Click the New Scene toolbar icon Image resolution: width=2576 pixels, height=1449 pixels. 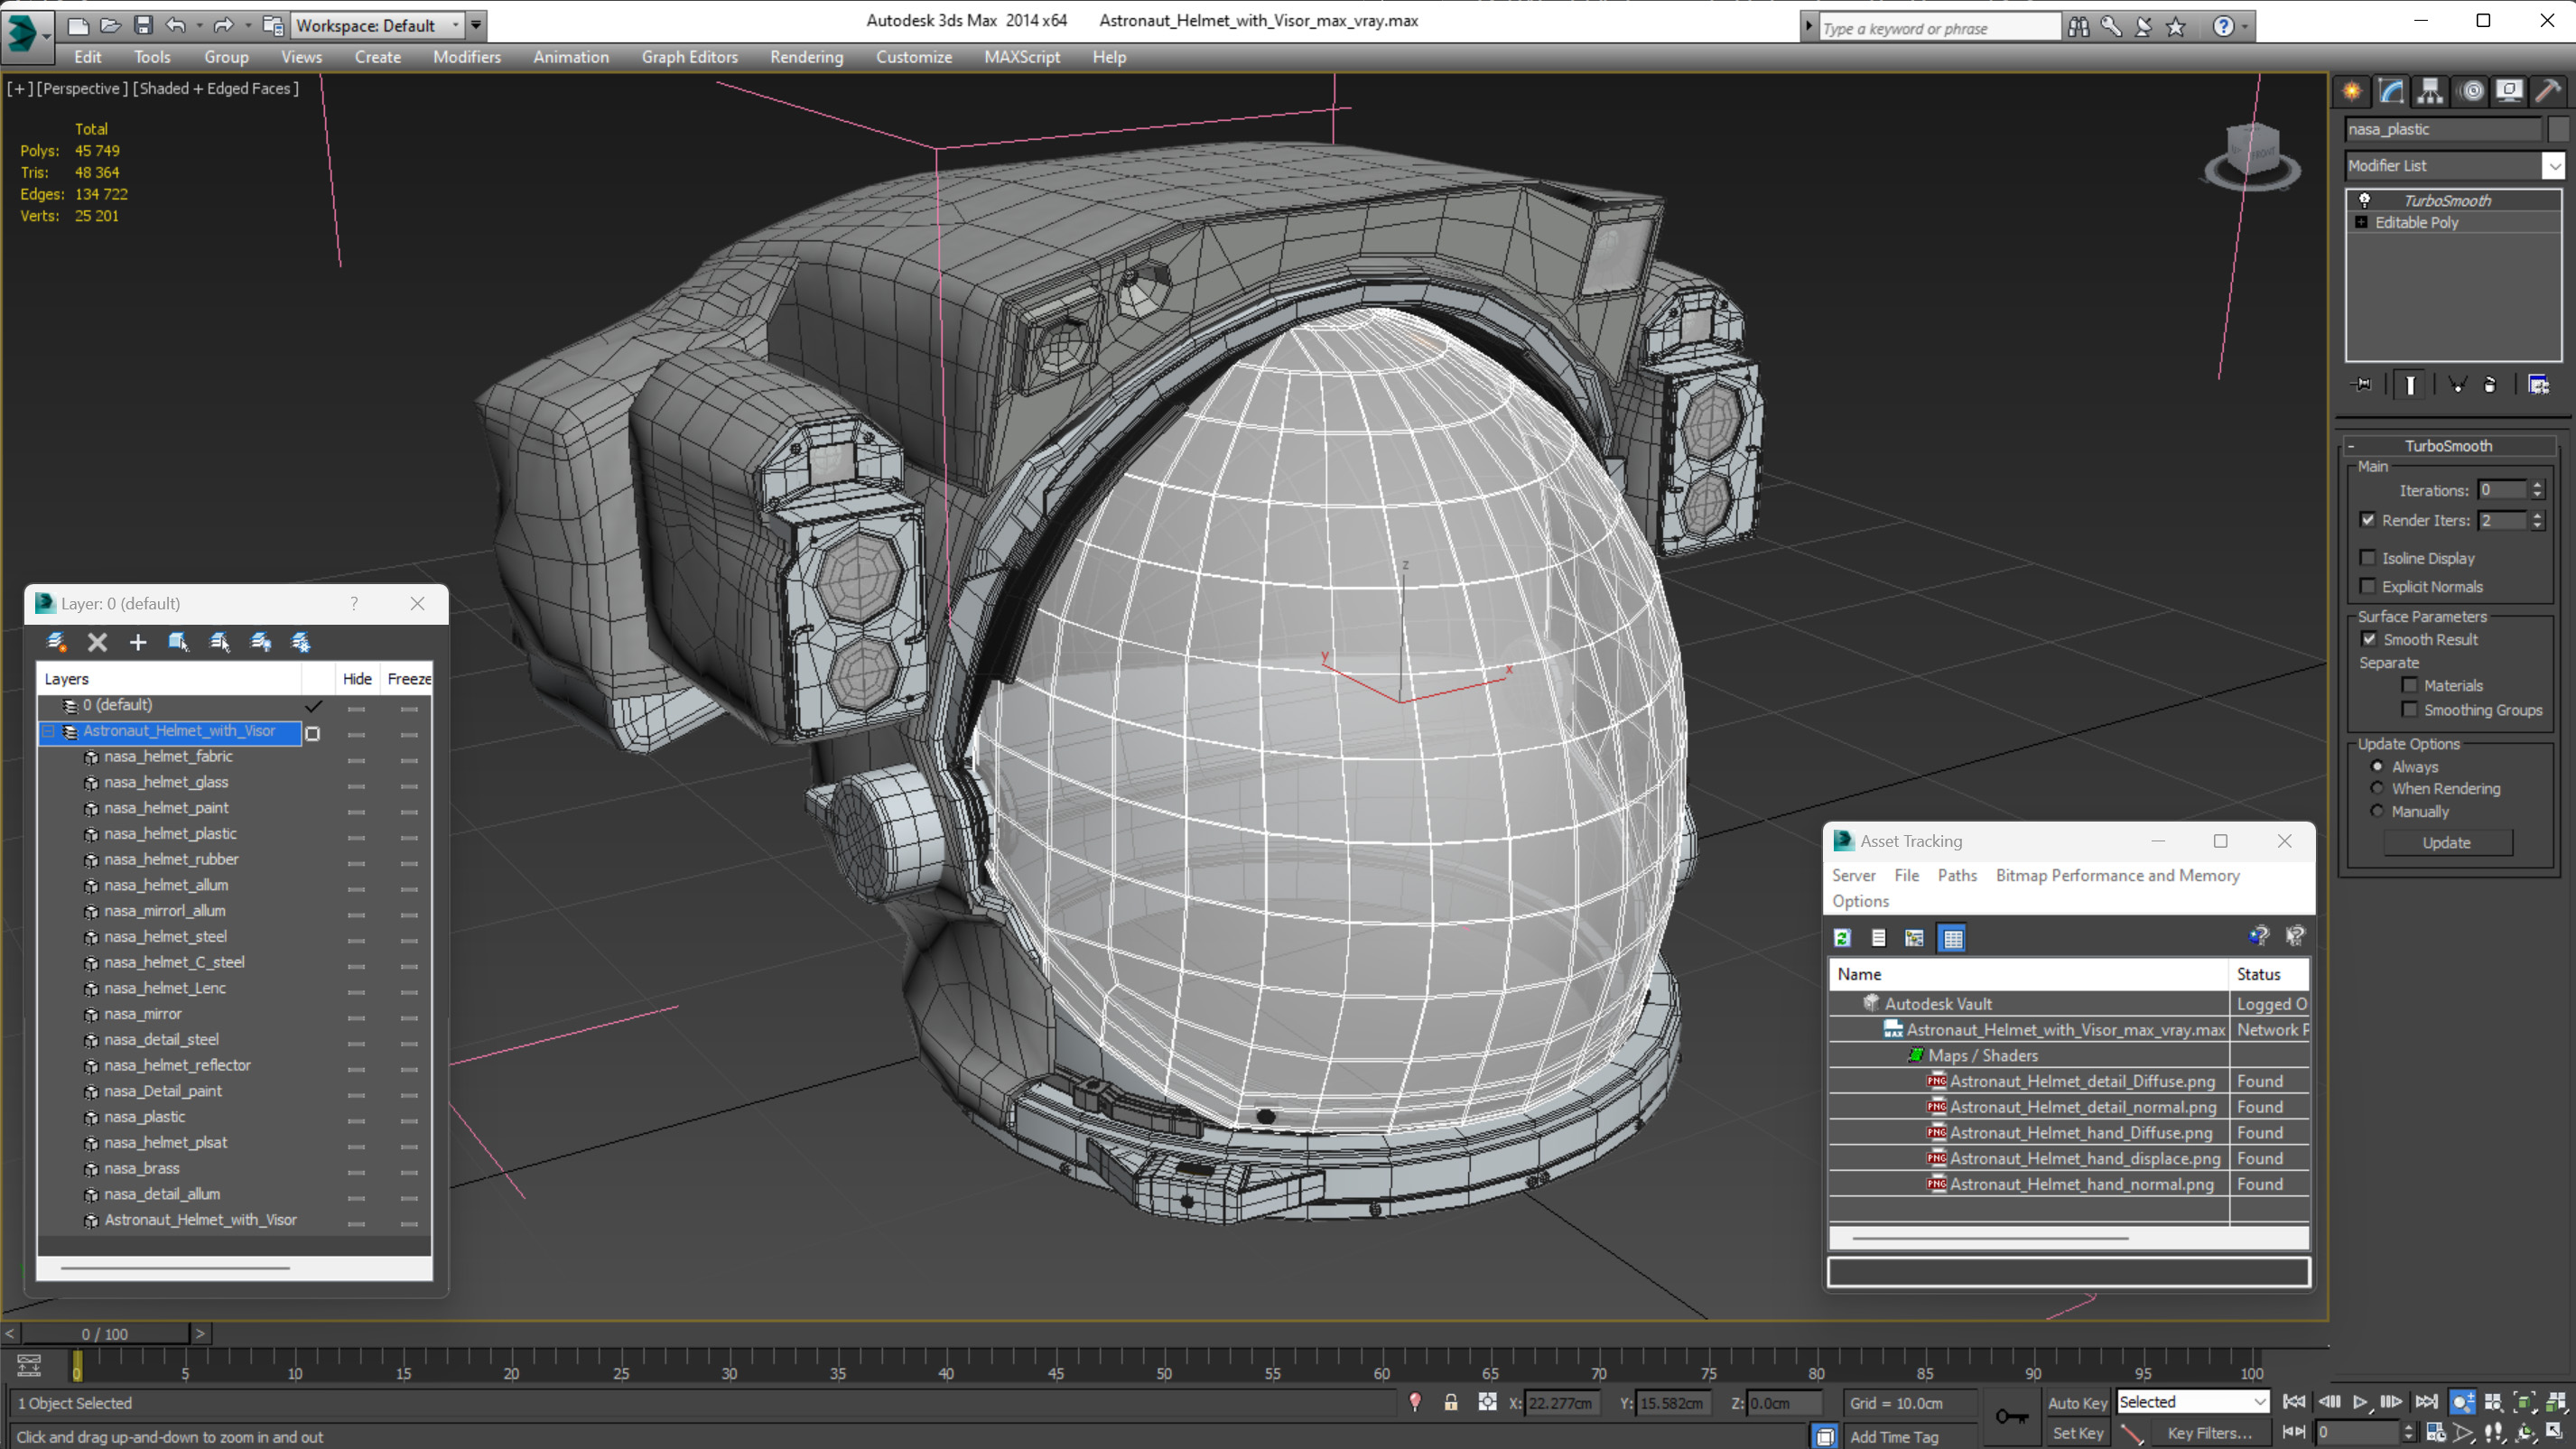tap(78, 25)
